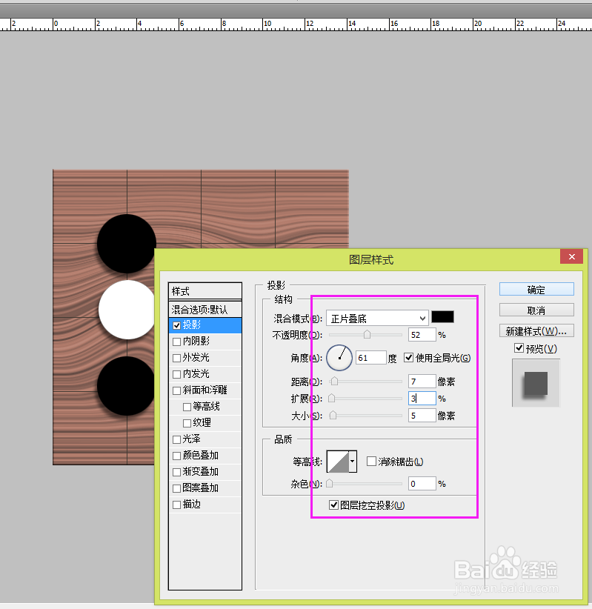Click the 不透明度 slider handle

[367, 334]
